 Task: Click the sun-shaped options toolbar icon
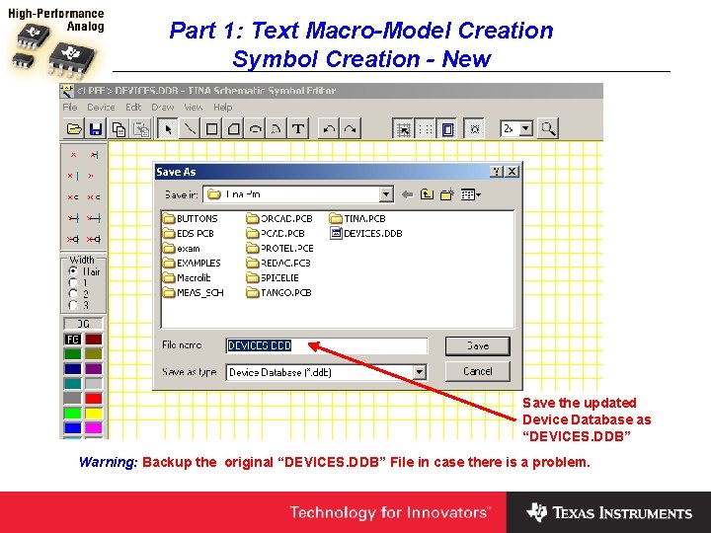click(x=475, y=129)
